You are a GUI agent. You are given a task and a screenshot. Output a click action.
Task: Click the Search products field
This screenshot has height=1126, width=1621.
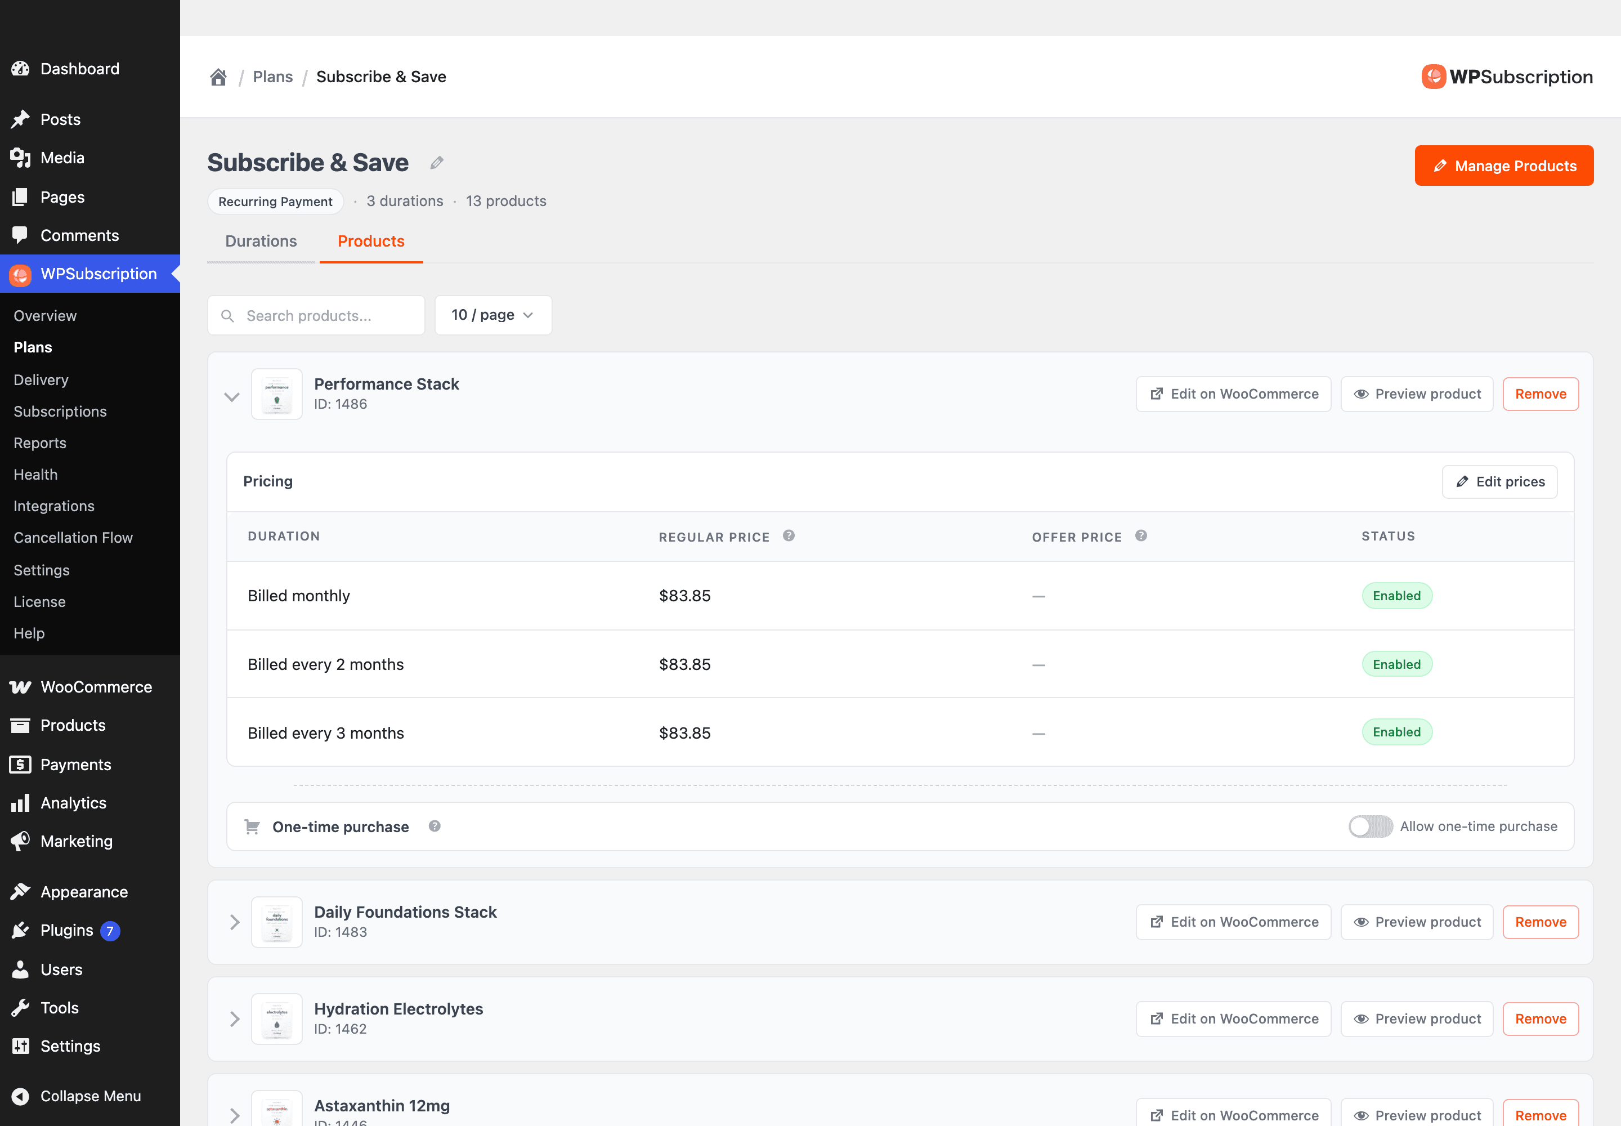pyautogui.click(x=316, y=315)
